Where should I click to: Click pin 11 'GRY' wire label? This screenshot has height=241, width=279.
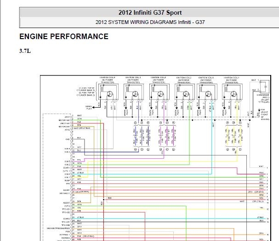[x=79, y=147]
